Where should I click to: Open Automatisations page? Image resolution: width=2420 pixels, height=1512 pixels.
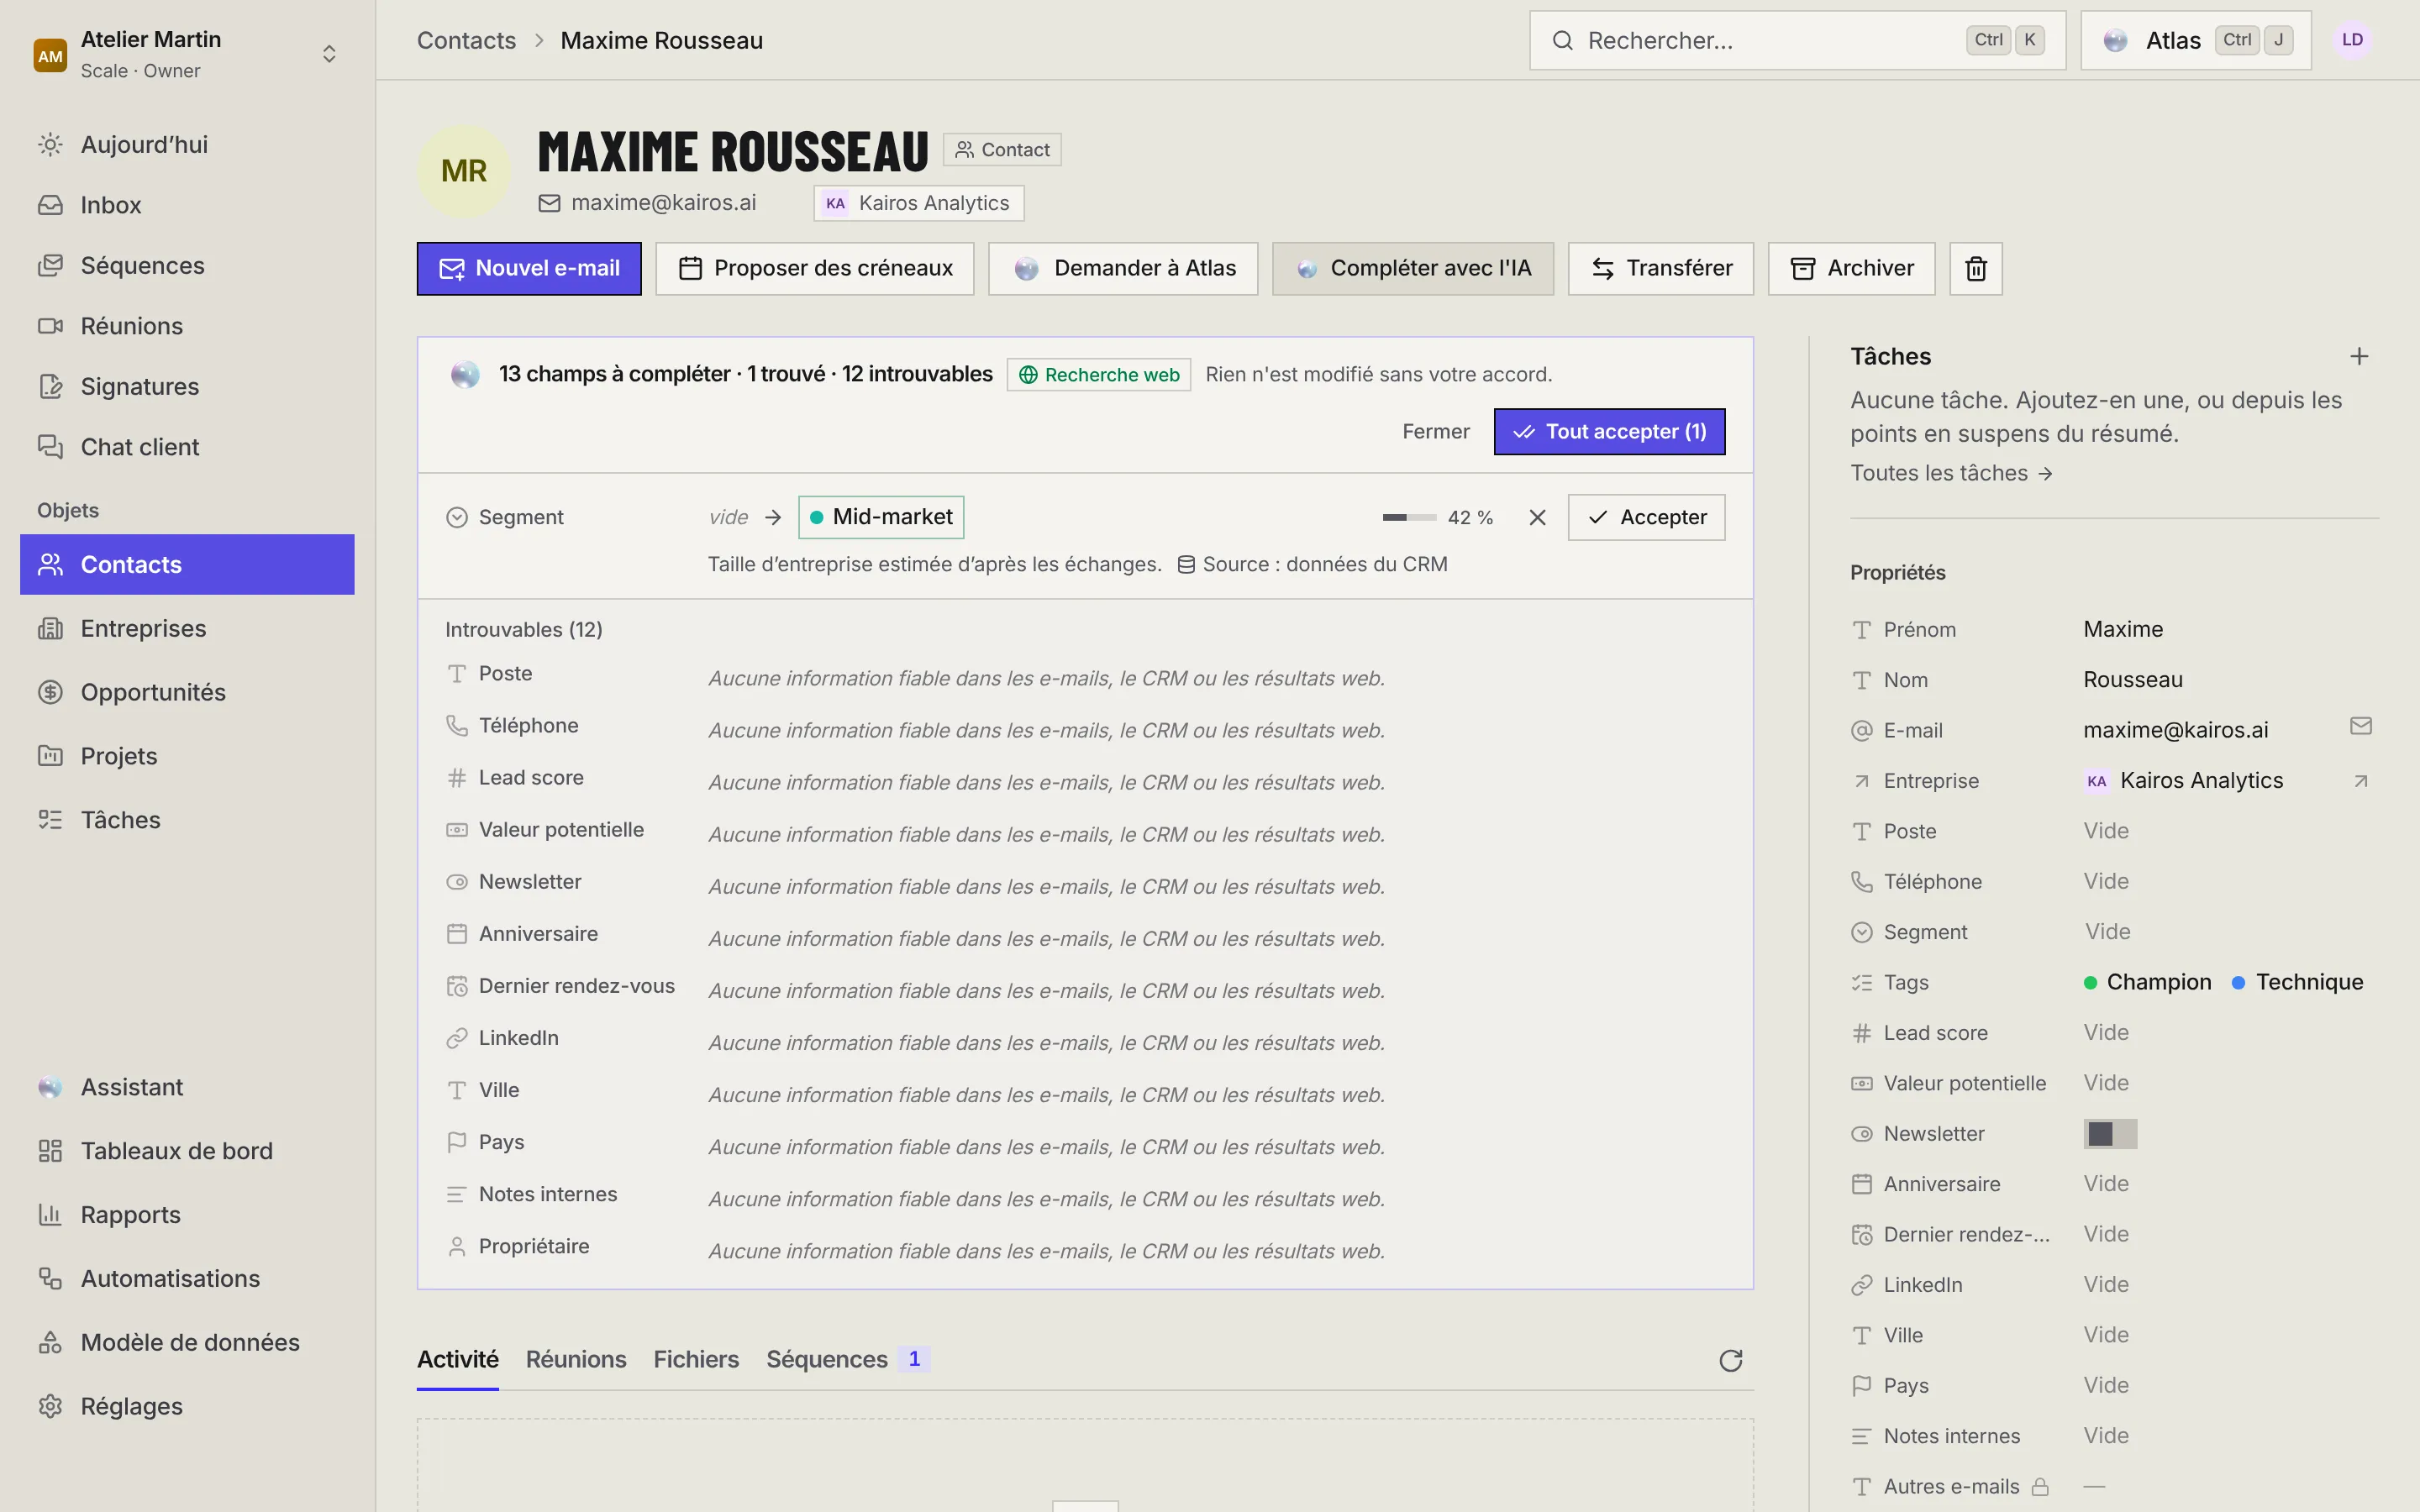pyautogui.click(x=187, y=1278)
